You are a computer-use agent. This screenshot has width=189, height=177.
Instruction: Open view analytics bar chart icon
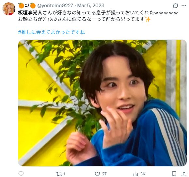point(135,174)
